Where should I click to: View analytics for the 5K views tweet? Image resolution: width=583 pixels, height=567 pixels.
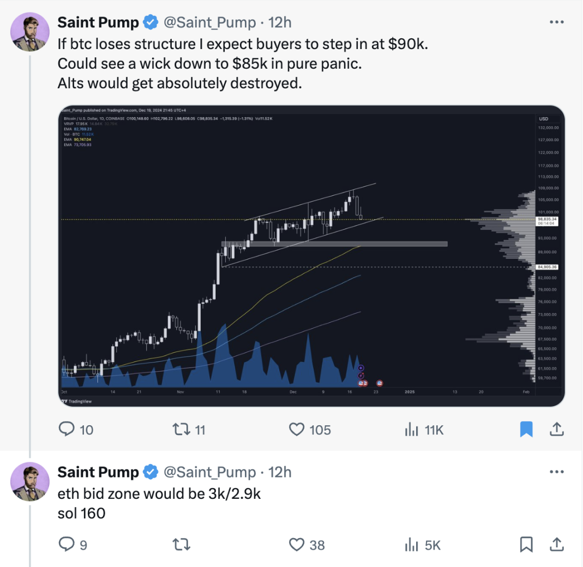tap(411, 544)
